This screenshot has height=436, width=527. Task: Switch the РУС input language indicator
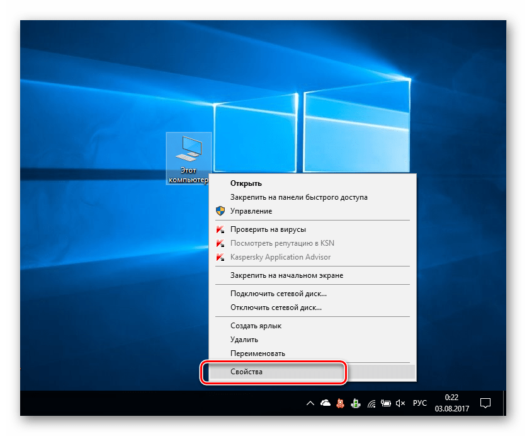[419, 403]
